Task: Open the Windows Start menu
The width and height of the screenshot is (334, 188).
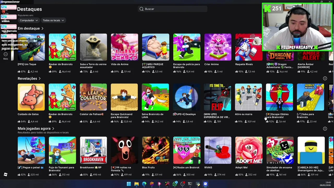Action: coord(129,184)
